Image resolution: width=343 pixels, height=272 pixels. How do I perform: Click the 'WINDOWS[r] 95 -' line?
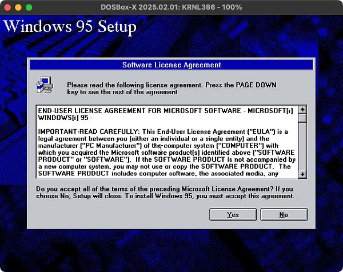65,118
